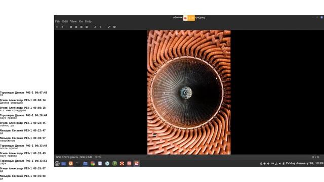Rotate image clockwise

pyautogui.click(x=100, y=27)
